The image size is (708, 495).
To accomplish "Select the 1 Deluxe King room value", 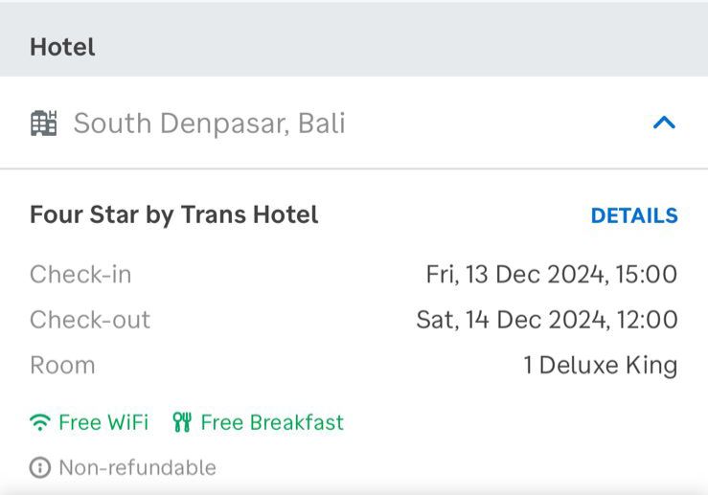I will click(x=601, y=365).
